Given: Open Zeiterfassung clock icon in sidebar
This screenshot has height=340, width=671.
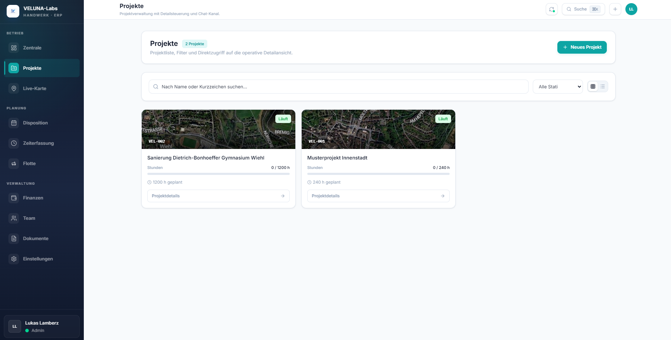Looking at the screenshot, I should click(14, 143).
